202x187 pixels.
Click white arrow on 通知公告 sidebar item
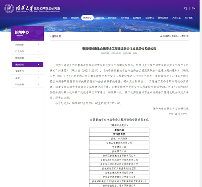pyautogui.click(x=38, y=65)
